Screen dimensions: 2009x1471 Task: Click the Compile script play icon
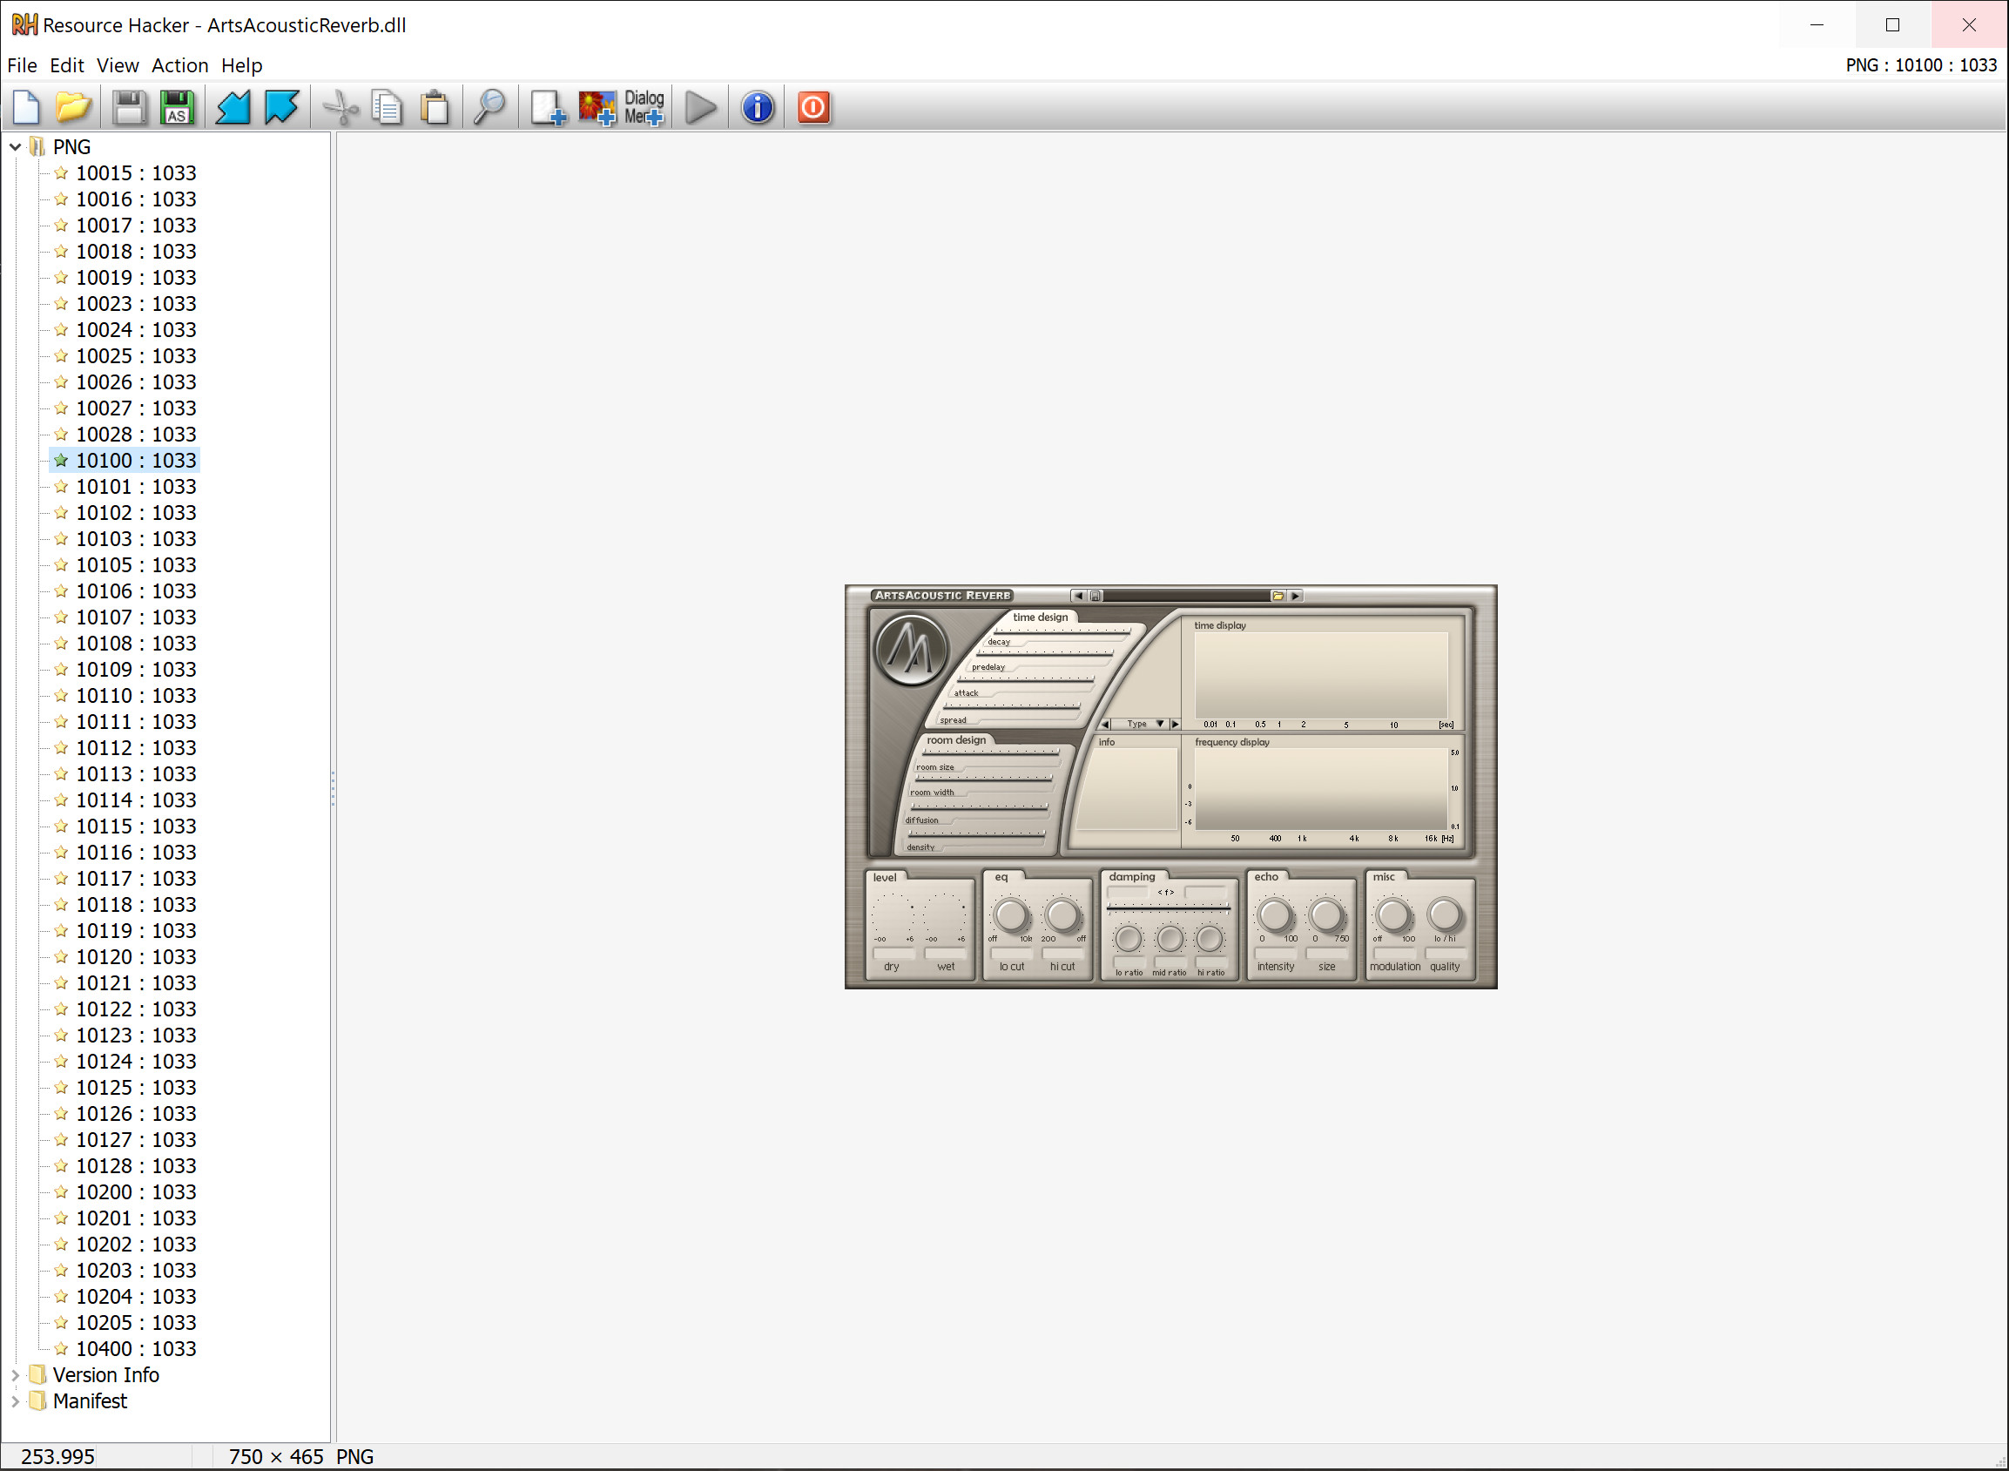pos(701,108)
